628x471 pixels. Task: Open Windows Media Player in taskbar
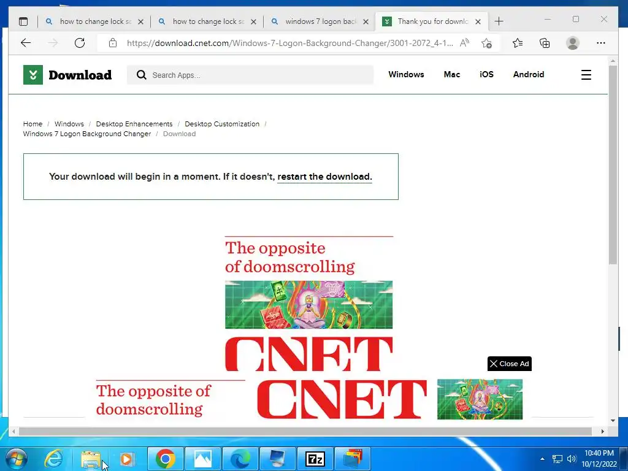tap(127, 459)
